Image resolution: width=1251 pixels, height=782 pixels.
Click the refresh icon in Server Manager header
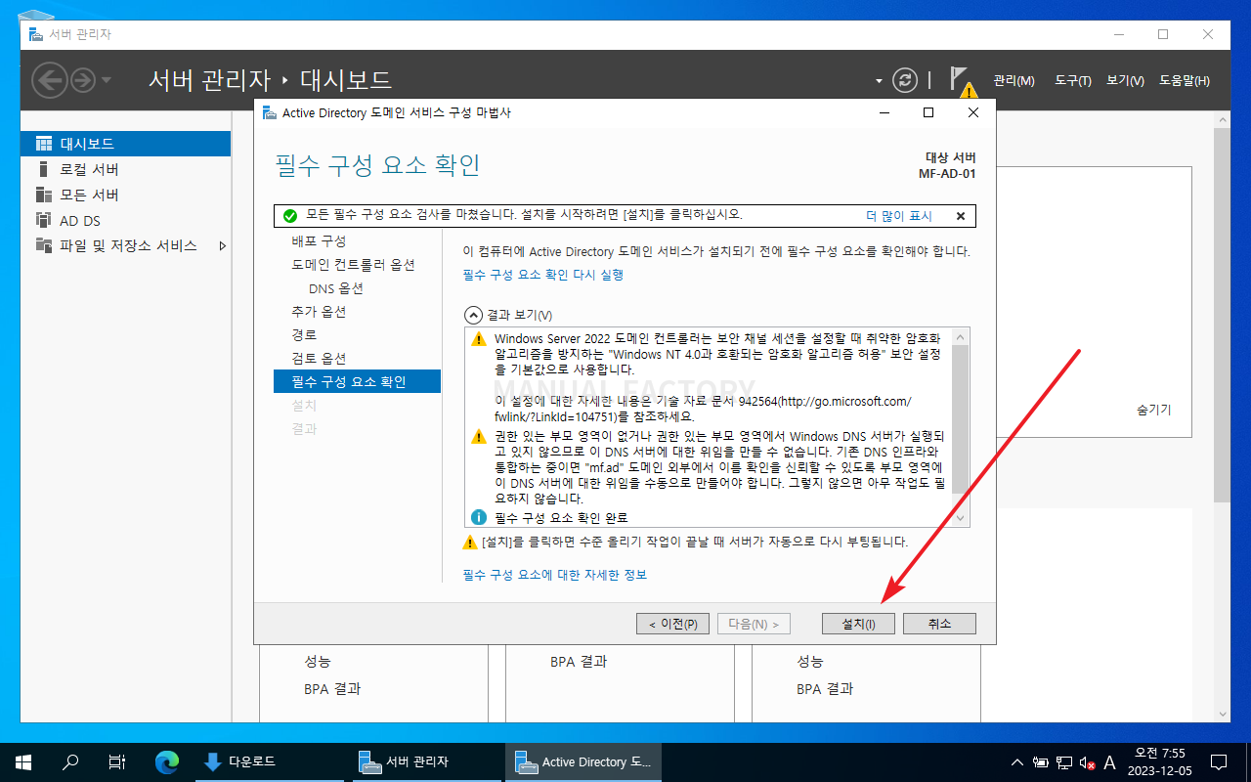tap(906, 80)
